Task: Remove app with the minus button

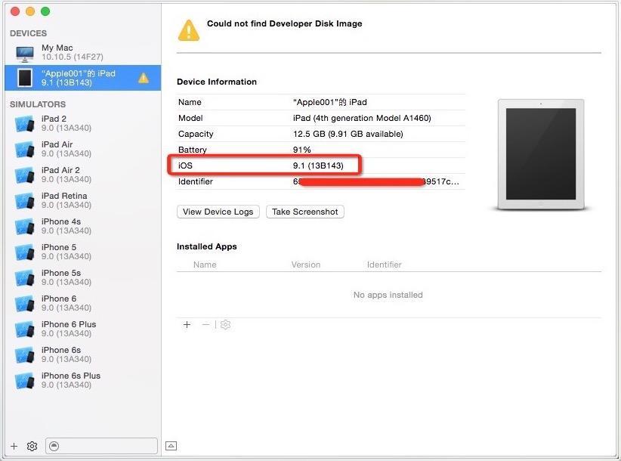Action: (x=205, y=325)
